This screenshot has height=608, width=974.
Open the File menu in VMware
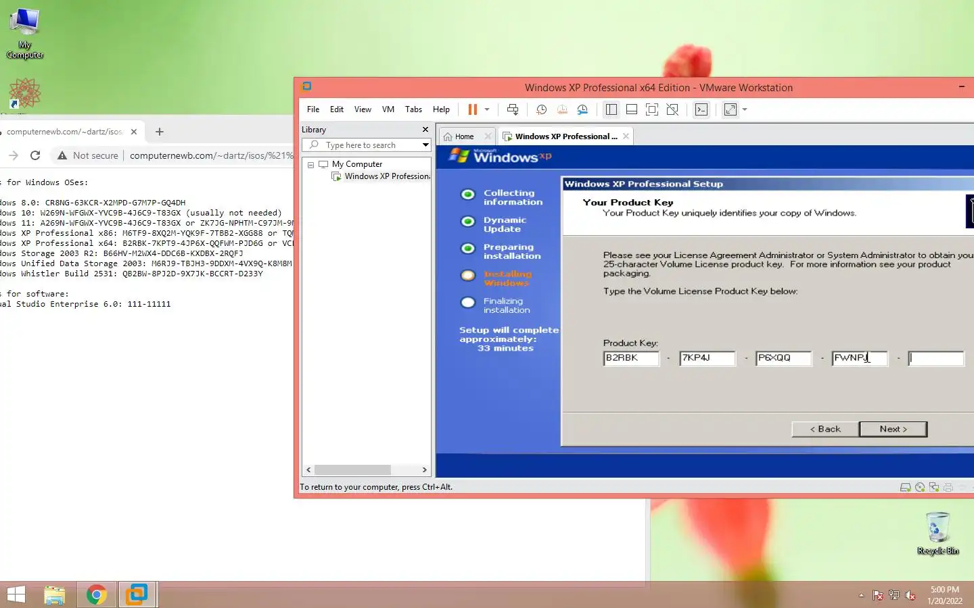pyautogui.click(x=313, y=109)
